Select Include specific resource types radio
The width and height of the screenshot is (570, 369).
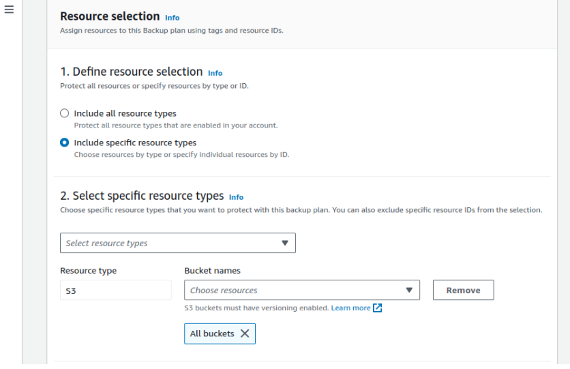click(x=64, y=143)
